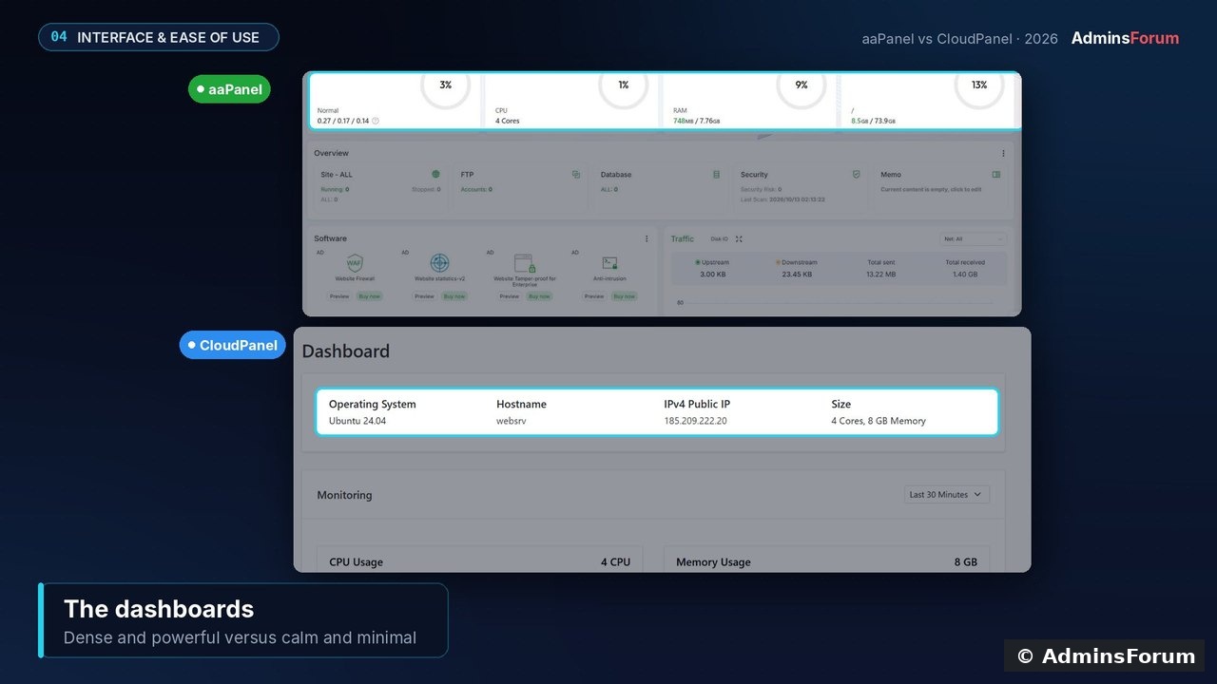Click Buy now under Anti-intrusion
The height and width of the screenshot is (684, 1217).
(x=625, y=296)
